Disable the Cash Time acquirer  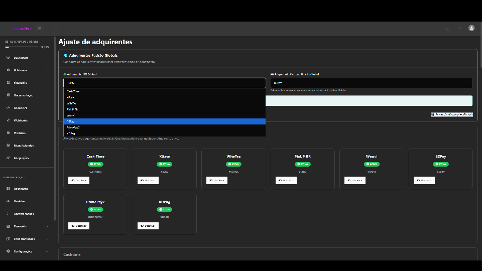click(78, 180)
